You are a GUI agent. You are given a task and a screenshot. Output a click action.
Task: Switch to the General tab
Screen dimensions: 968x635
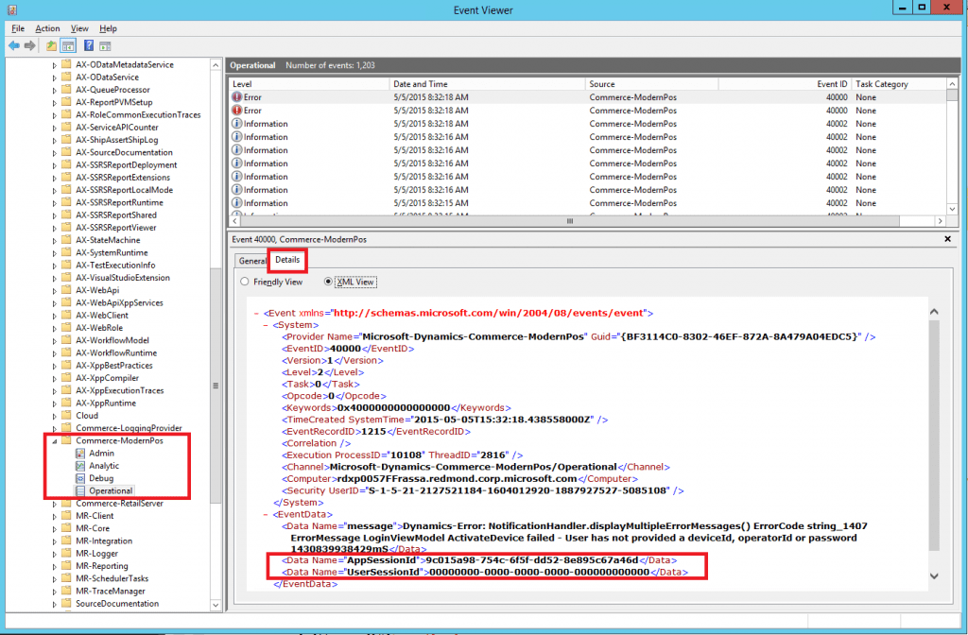(x=251, y=261)
